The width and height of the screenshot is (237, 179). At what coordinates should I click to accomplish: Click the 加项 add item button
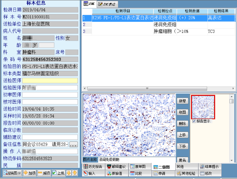tap(30, 173)
